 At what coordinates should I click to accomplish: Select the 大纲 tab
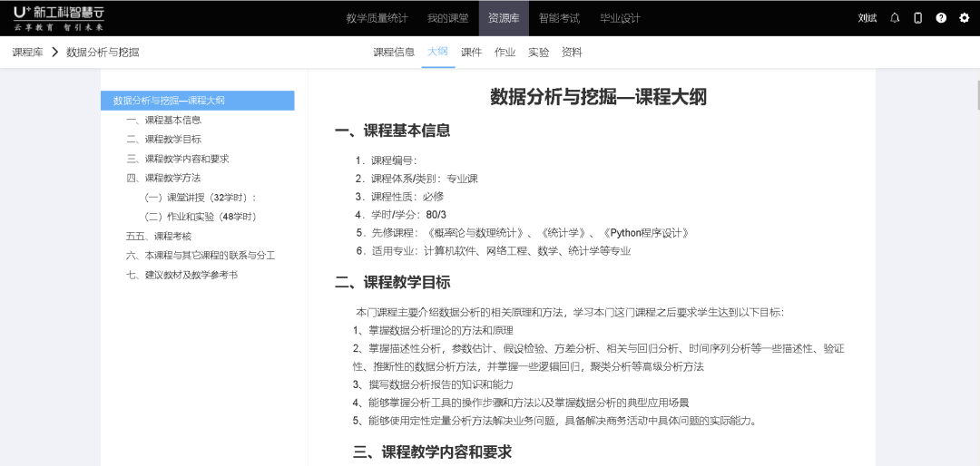coord(437,53)
